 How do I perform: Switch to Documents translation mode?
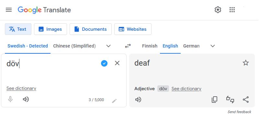pyautogui.click(x=91, y=29)
